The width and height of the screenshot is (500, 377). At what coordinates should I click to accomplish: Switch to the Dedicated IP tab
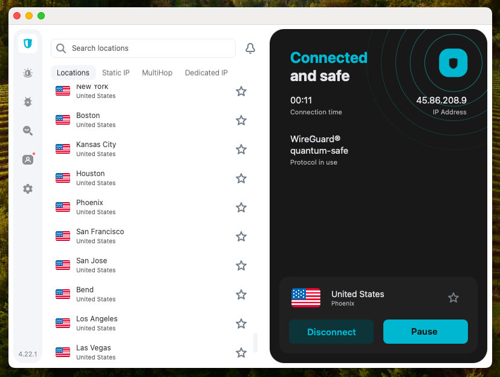206,73
